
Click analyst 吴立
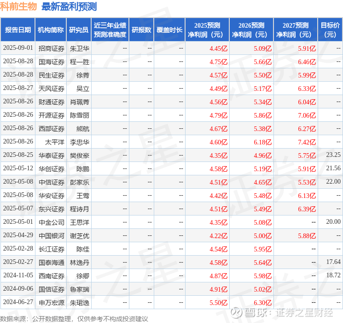(x=83, y=89)
